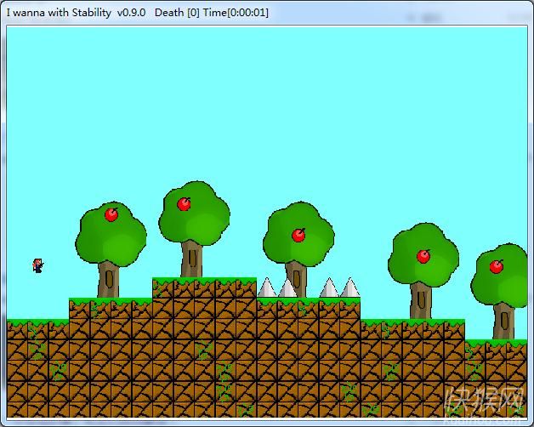Click the Death [0] counter in title bar
Screen dimensions: 534x427
pyautogui.click(x=177, y=13)
